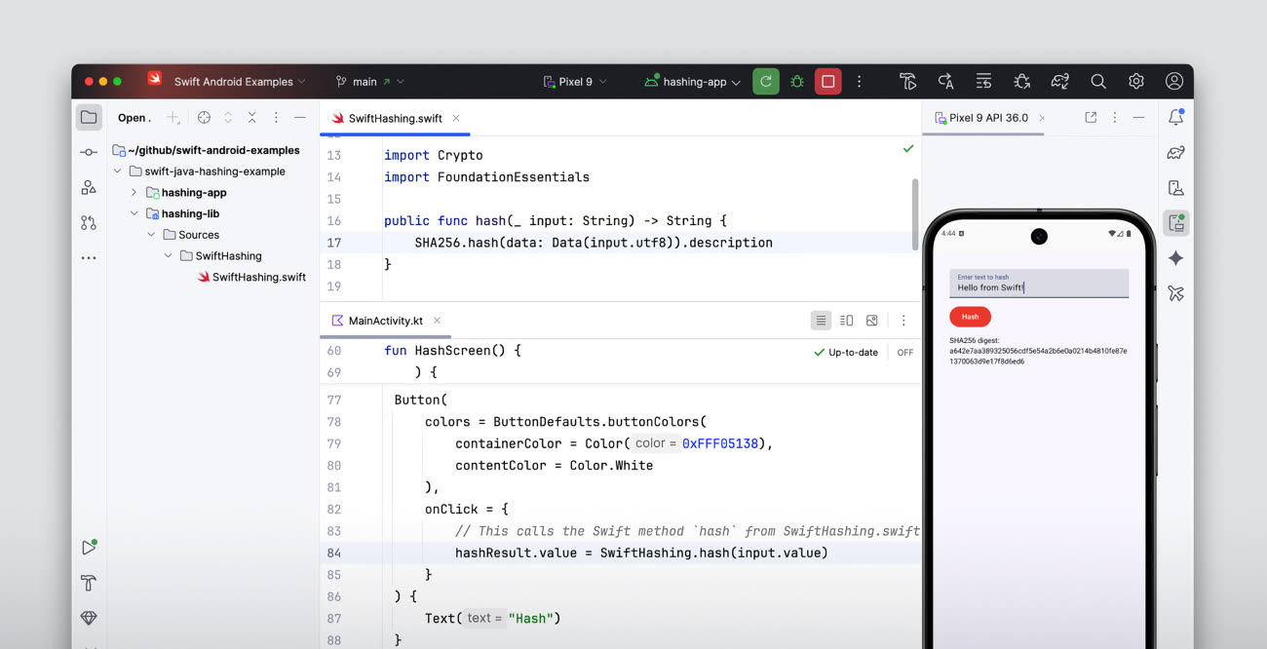
Task: Click the Debug bug icon in toolbar
Action: pos(797,82)
